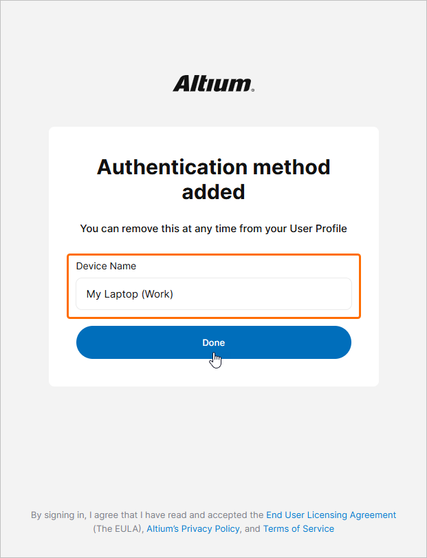Focus the Device Name input field
Image resolution: width=427 pixels, height=558 pixels.
(x=213, y=294)
